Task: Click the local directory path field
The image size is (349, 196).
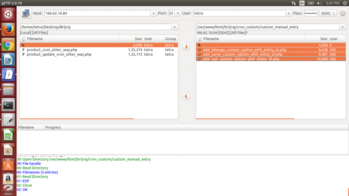Action: [x=96, y=27]
